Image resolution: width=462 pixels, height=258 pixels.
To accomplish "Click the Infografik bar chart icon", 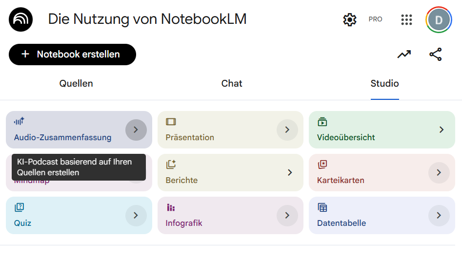I will click(x=171, y=207).
